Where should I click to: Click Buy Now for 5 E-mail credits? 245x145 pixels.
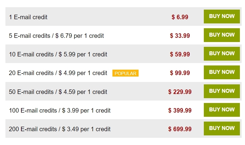click(222, 35)
